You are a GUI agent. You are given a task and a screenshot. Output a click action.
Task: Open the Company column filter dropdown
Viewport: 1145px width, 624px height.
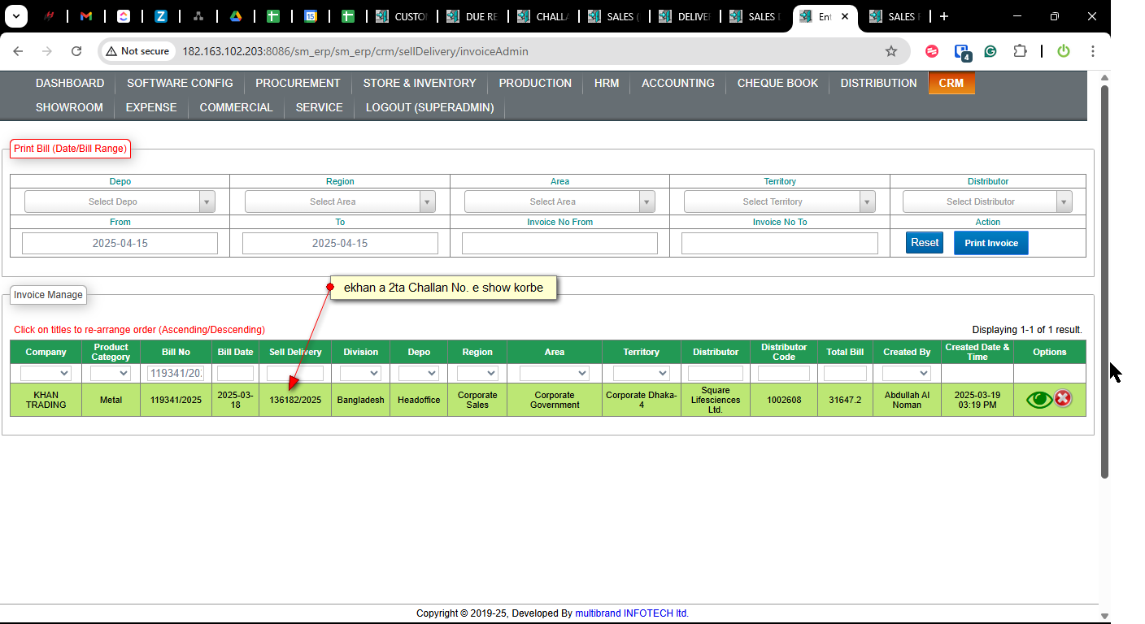point(46,373)
